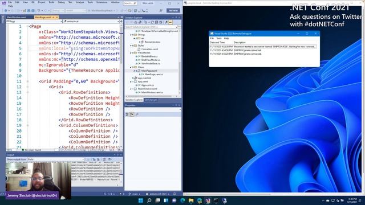Open File Explorer from the taskbar
This screenshot has width=365, height=205.
pyautogui.click(x=191, y=200)
